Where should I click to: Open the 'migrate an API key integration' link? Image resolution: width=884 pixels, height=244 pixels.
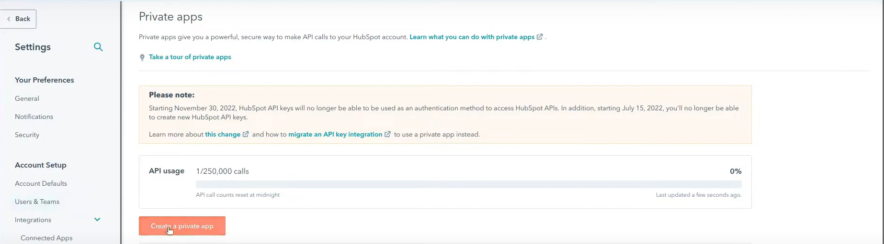point(335,134)
